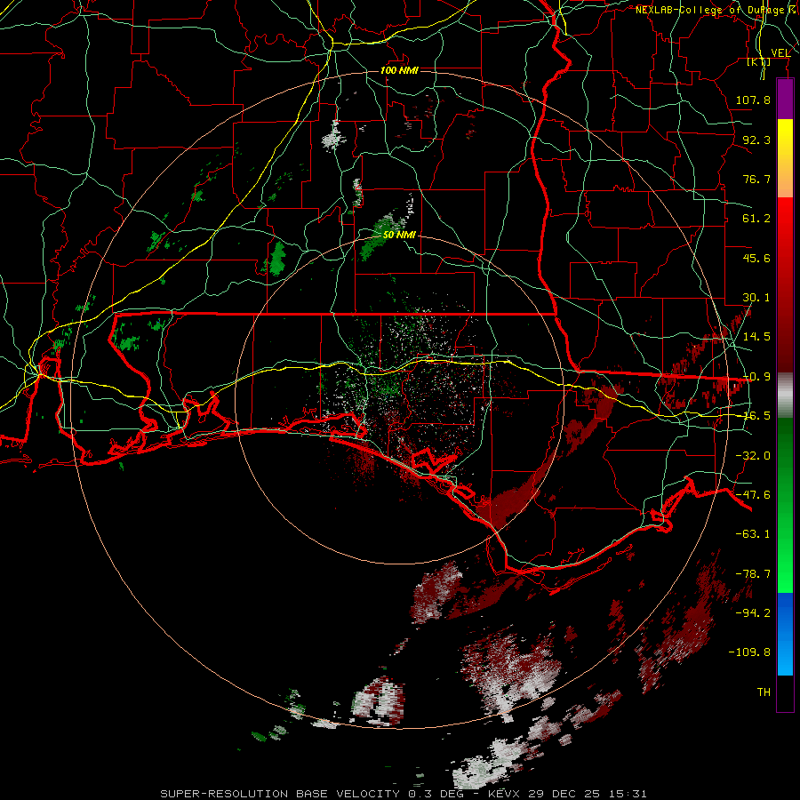Select the -16.5 legend value
The width and height of the screenshot is (800, 800).
[756, 416]
